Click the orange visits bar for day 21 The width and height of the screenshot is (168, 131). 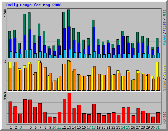point(109,79)
